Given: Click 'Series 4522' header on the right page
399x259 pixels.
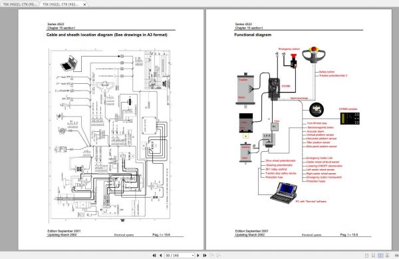Looking at the screenshot, I should tap(243, 24).
